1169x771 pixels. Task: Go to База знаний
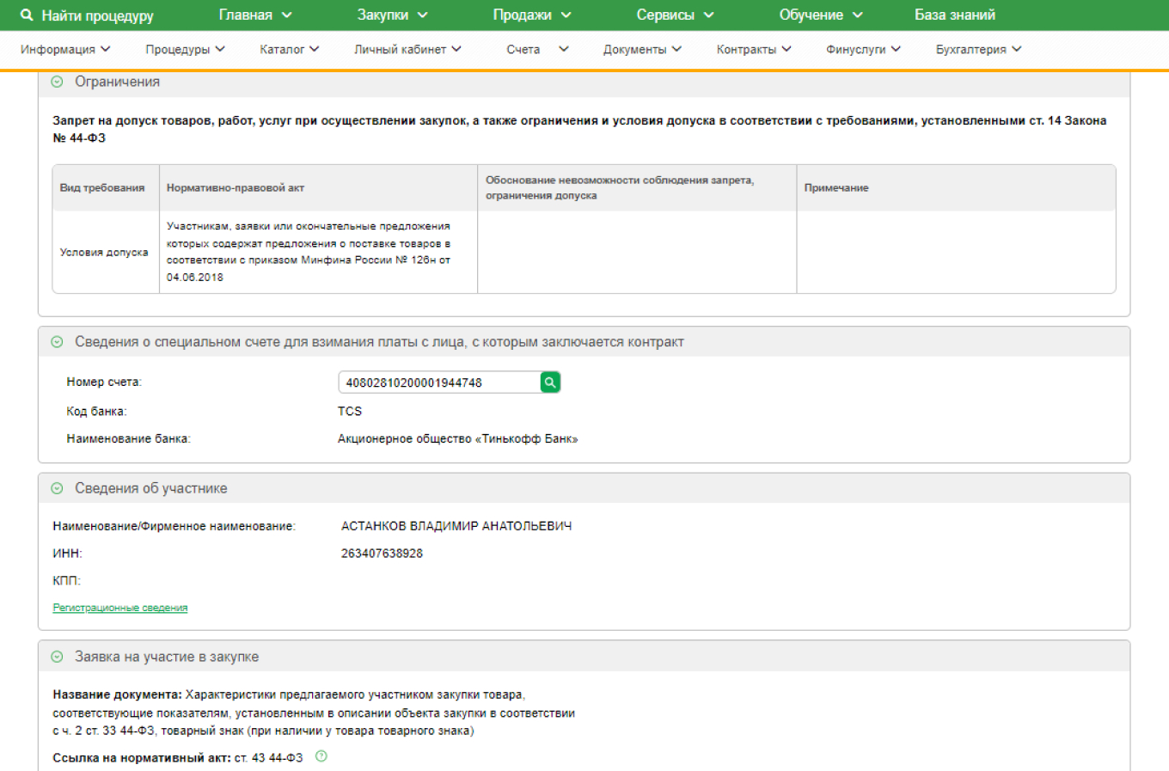point(954,15)
